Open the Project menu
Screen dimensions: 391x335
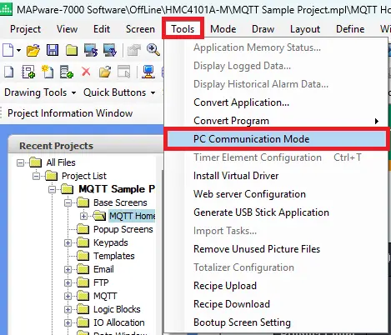(x=25, y=29)
